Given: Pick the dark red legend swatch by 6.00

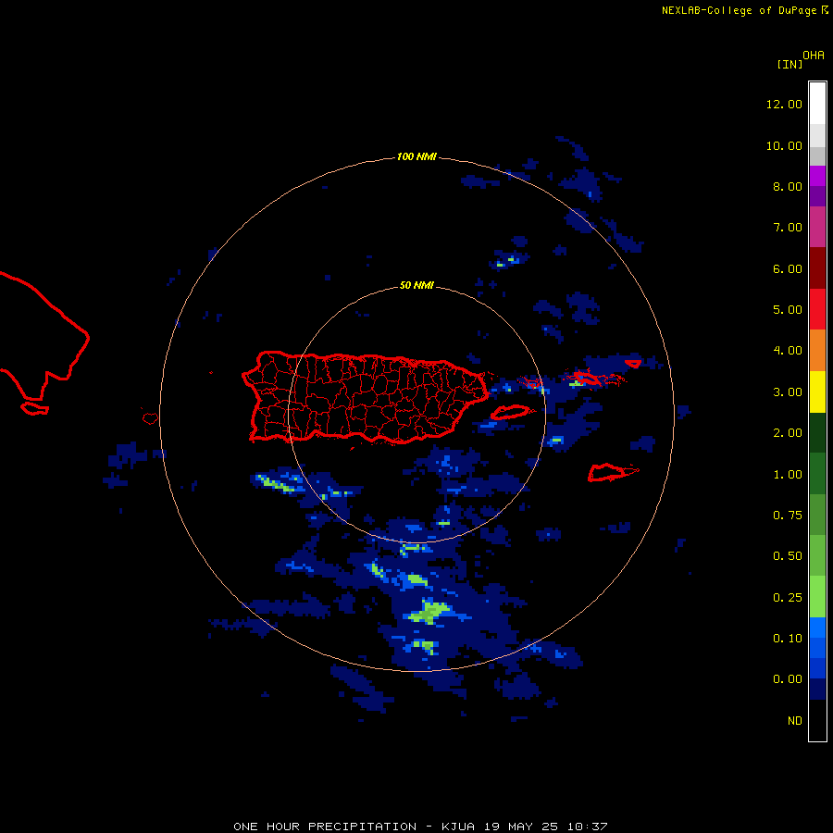Looking at the screenshot, I should coord(817,268).
